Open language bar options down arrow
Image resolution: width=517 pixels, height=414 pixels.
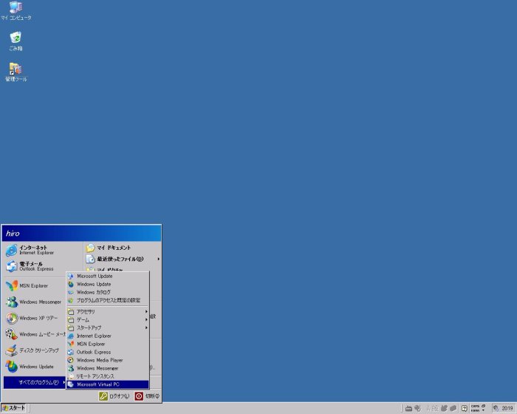click(483, 410)
